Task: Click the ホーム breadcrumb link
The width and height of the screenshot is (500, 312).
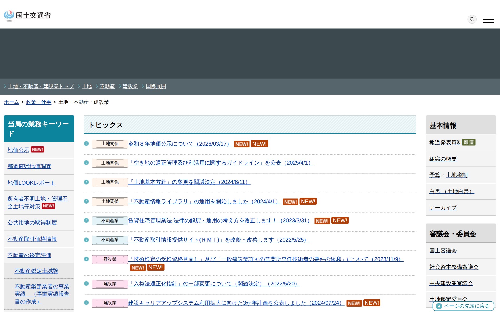Action: tap(11, 102)
